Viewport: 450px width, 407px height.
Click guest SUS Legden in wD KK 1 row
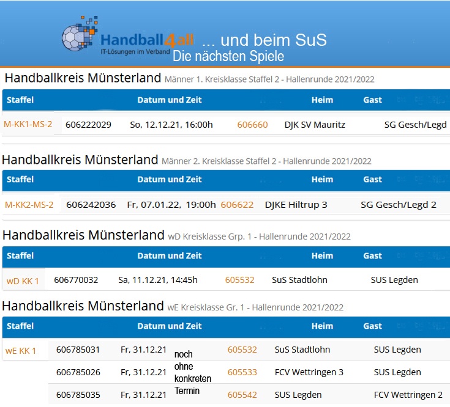pos(394,280)
